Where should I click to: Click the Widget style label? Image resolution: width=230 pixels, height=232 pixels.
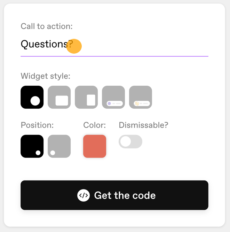[45, 76]
